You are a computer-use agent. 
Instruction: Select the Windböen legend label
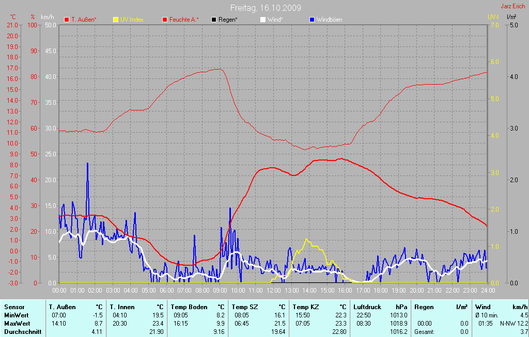pos(329,20)
